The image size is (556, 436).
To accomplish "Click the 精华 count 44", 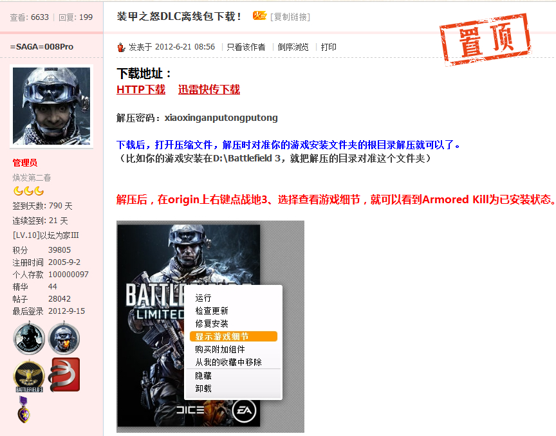I will click(53, 286).
